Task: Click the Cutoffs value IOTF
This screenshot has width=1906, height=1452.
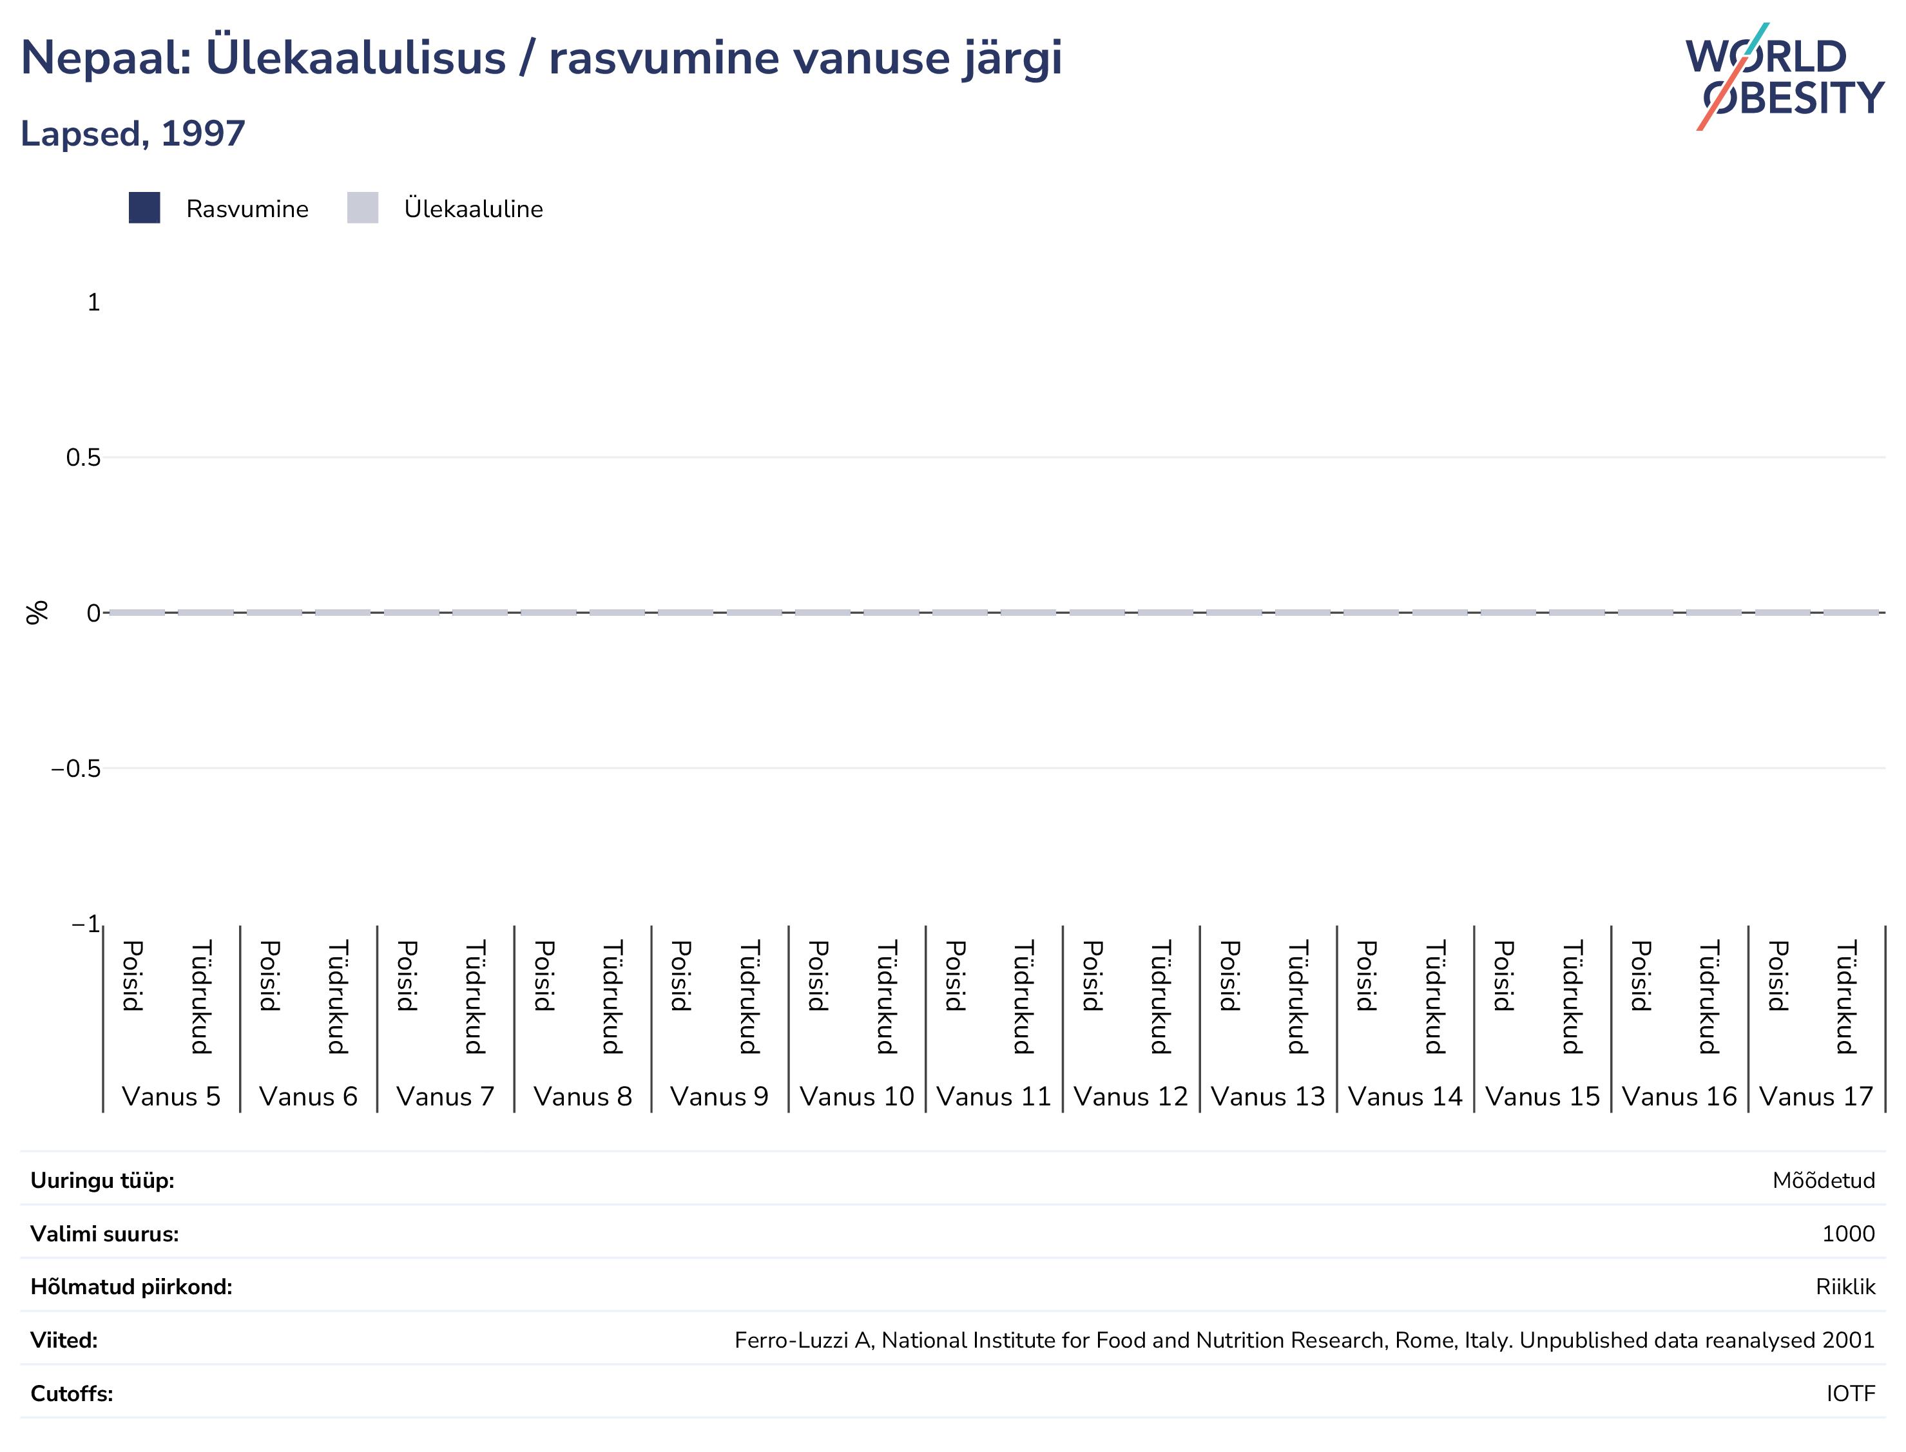Action: pyautogui.click(x=1851, y=1394)
